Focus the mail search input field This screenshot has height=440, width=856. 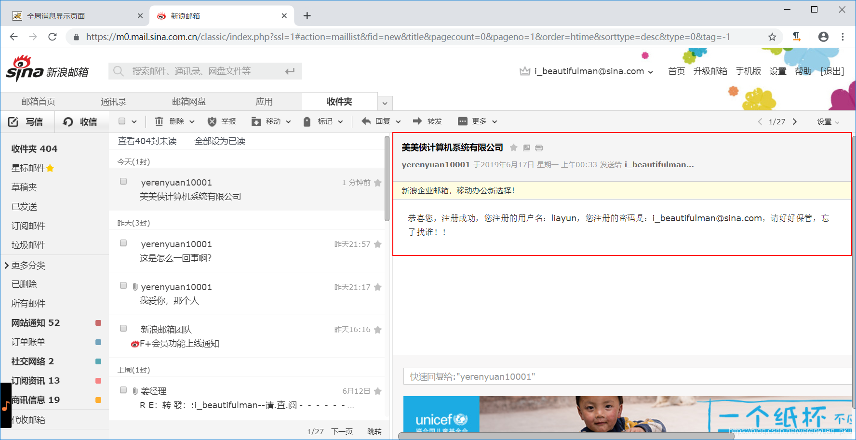205,71
